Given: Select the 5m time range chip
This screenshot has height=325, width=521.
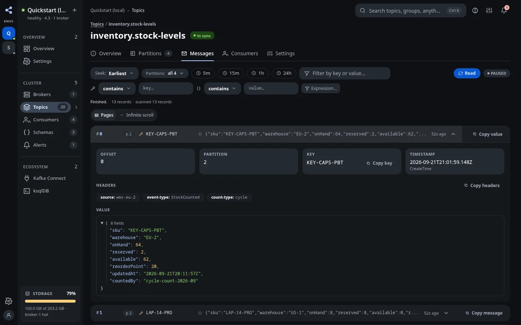Looking at the screenshot, I should [x=203, y=73].
